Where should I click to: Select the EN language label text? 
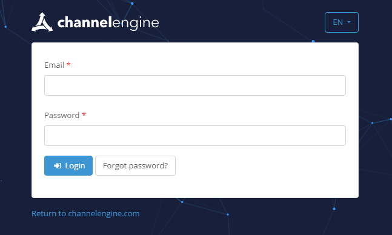click(x=337, y=22)
